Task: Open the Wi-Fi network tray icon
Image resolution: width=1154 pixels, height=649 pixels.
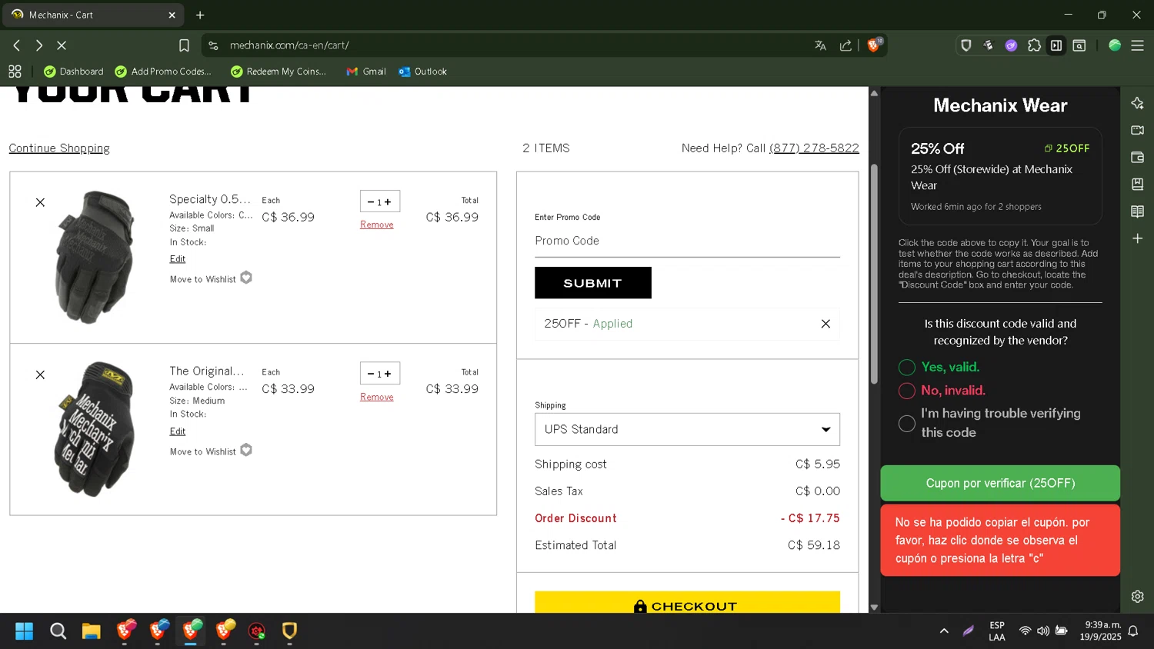Action: point(1025,631)
